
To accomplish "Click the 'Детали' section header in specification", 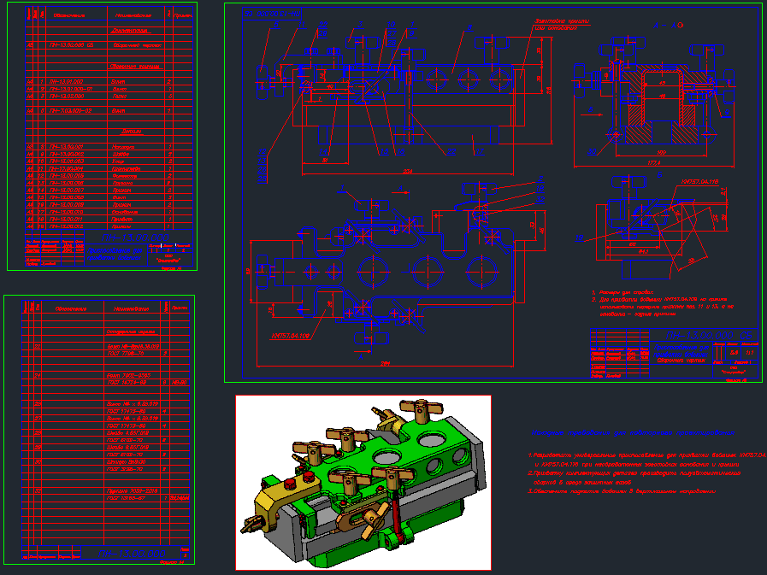I will coord(131,132).
